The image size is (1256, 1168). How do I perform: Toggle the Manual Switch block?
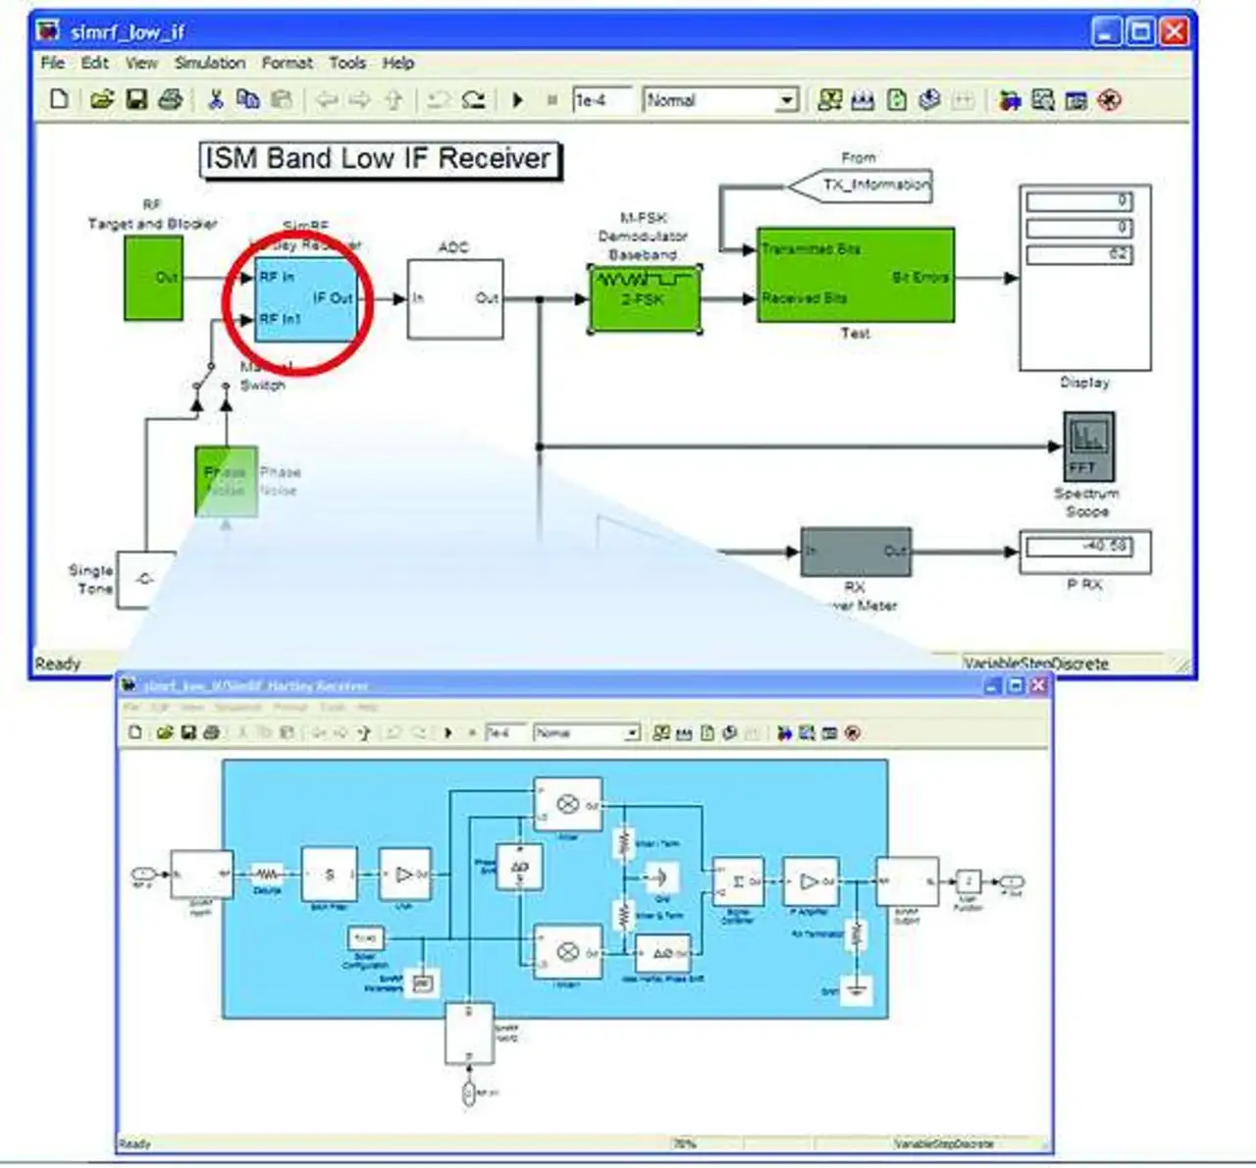(209, 376)
